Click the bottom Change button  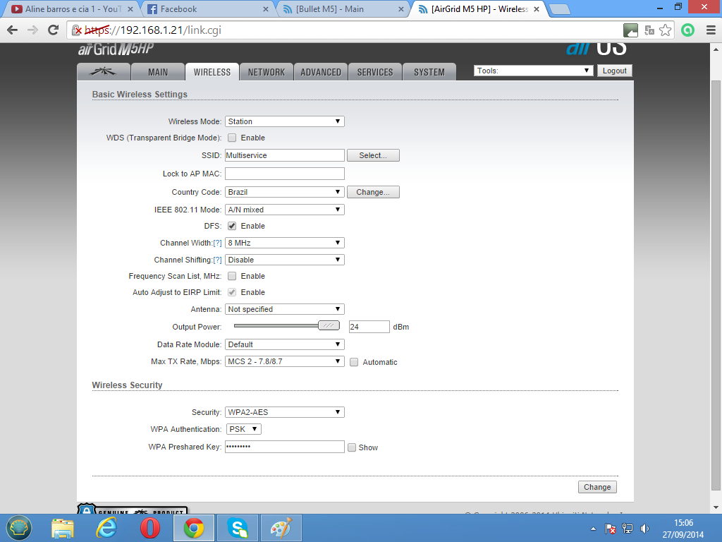pyautogui.click(x=597, y=487)
